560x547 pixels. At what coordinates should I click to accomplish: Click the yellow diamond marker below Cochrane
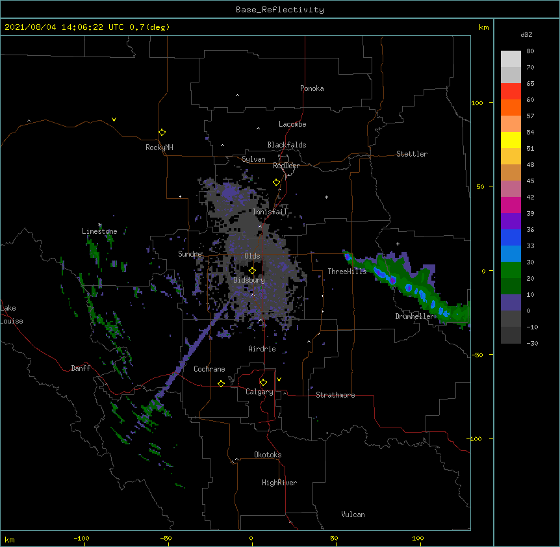(221, 383)
